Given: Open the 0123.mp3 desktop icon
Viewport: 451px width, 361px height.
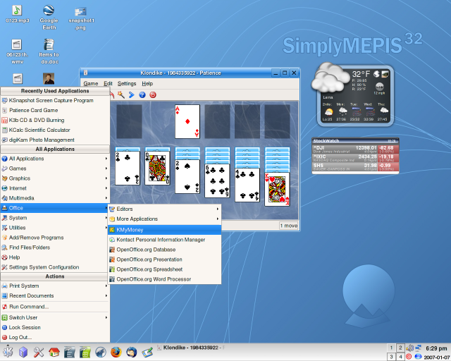Looking at the screenshot, I should click(x=17, y=14).
